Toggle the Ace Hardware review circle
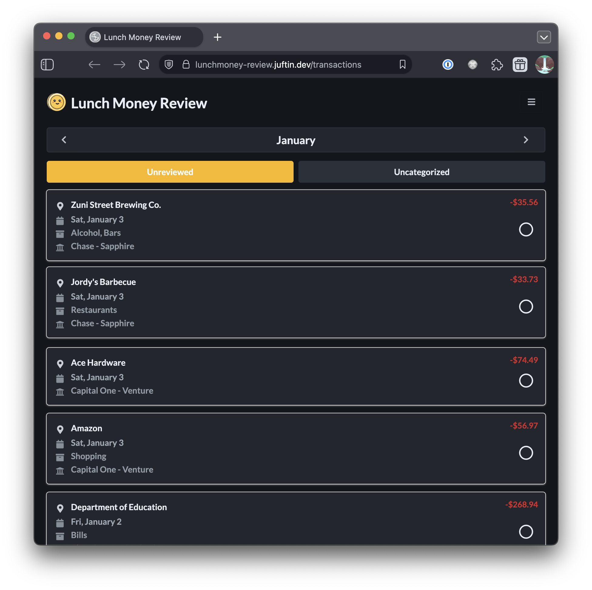The height and width of the screenshot is (590, 592). point(526,381)
